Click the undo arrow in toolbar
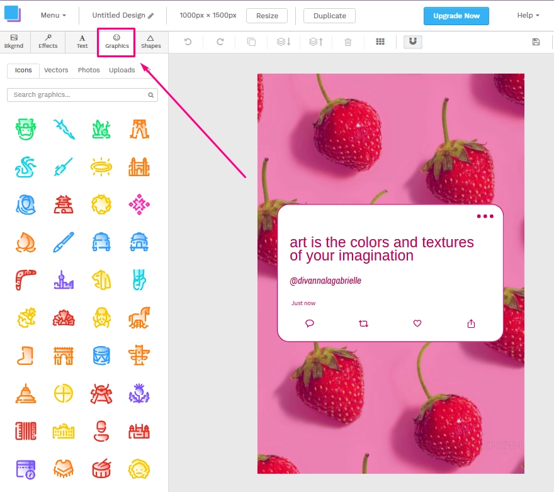 click(188, 42)
